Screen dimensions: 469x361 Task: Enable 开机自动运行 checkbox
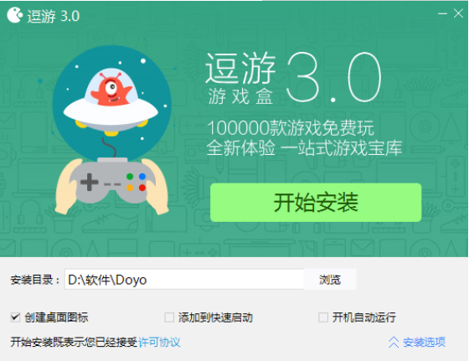point(323,317)
